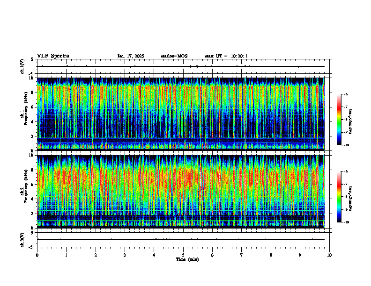Click time axis tick label "6"
The width and height of the screenshot is (371, 286).
(x=213, y=255)
